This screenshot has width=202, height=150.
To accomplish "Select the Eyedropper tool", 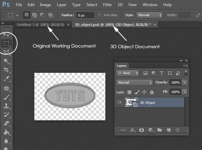I will click(6, 79).
